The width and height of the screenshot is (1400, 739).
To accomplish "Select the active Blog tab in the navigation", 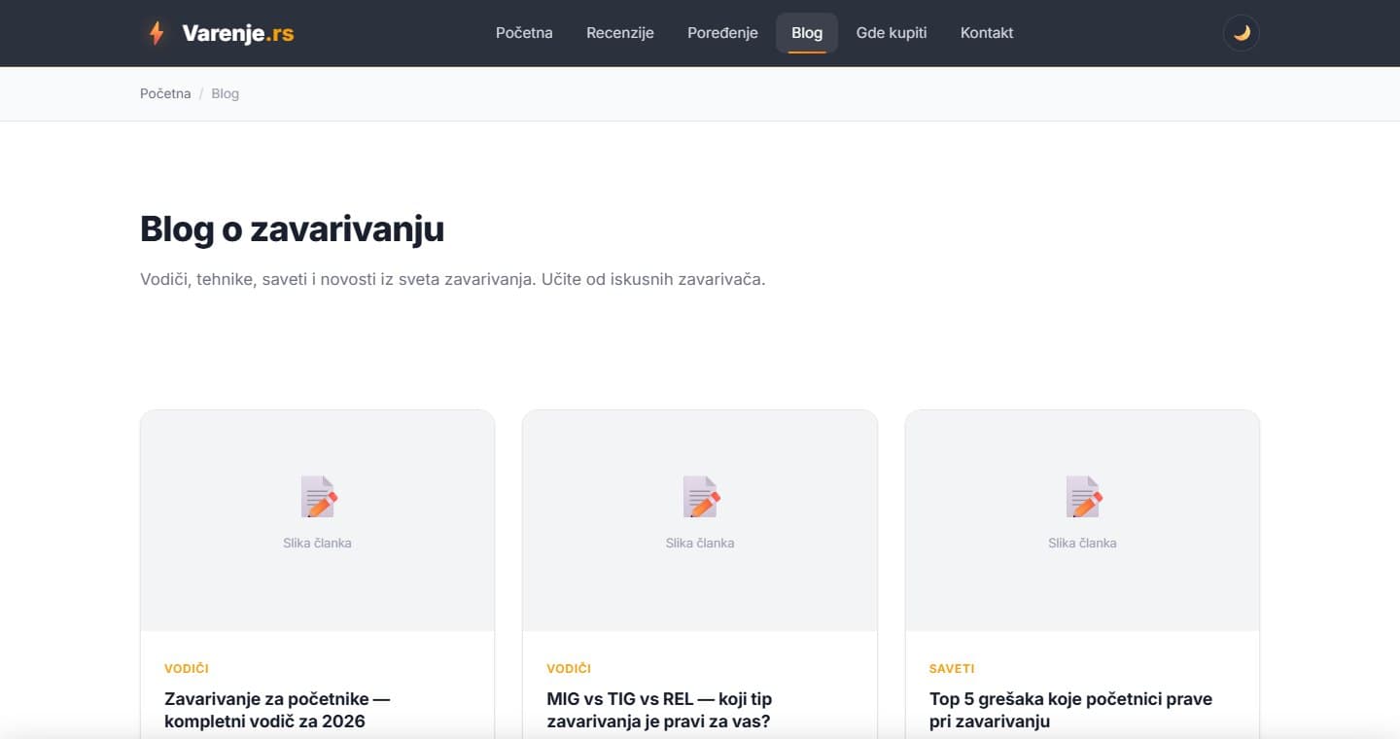I will (807, 33).
